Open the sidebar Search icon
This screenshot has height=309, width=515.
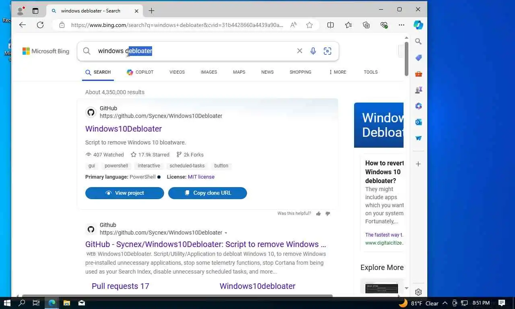pyautogui.click(x=418, y=41)
